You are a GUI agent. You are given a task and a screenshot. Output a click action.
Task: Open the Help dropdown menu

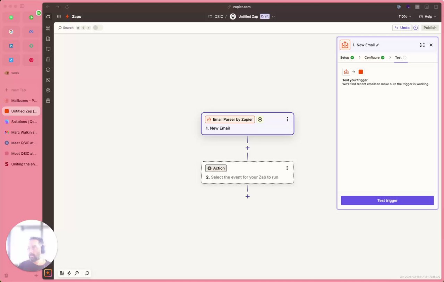427,17
